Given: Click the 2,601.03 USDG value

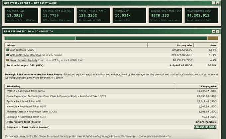Looking at the screenshot, I should point(207,112).
